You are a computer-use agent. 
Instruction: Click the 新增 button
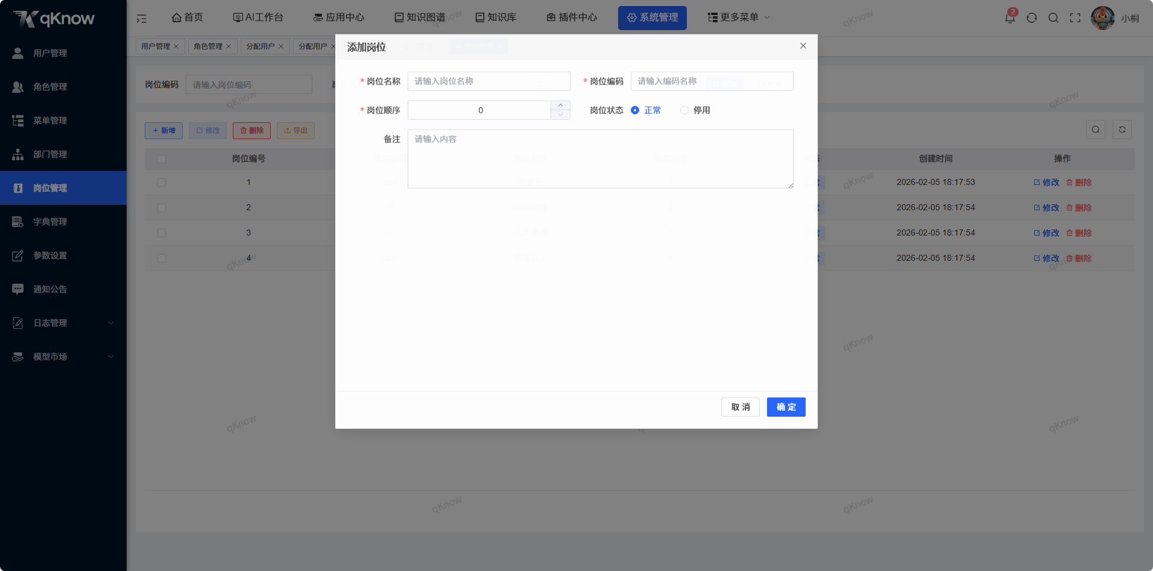coord(163,131)
